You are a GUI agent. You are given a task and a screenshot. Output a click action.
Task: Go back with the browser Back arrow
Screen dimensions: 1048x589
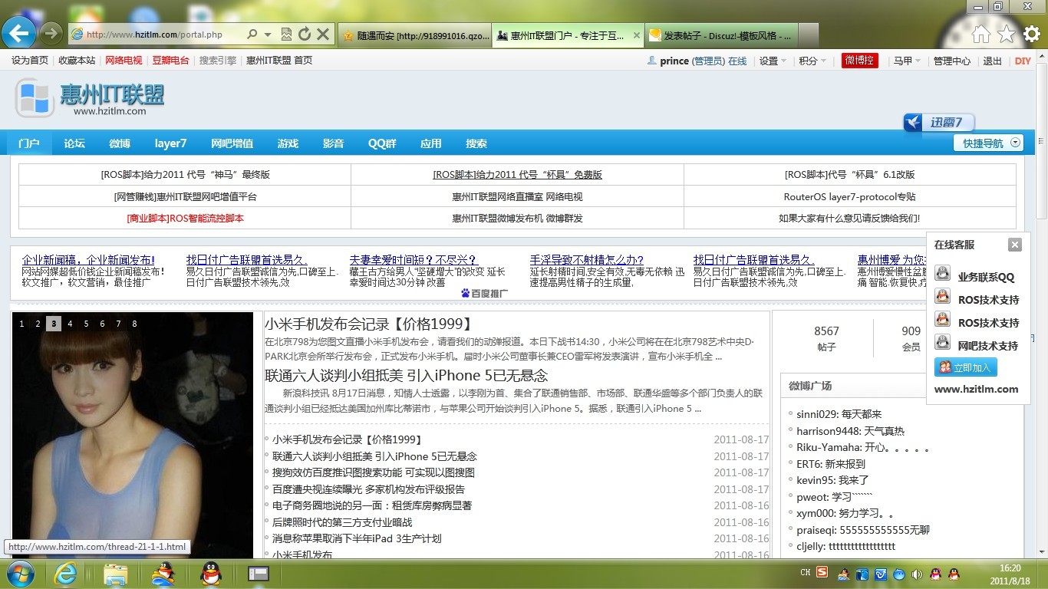click(19, 33)
